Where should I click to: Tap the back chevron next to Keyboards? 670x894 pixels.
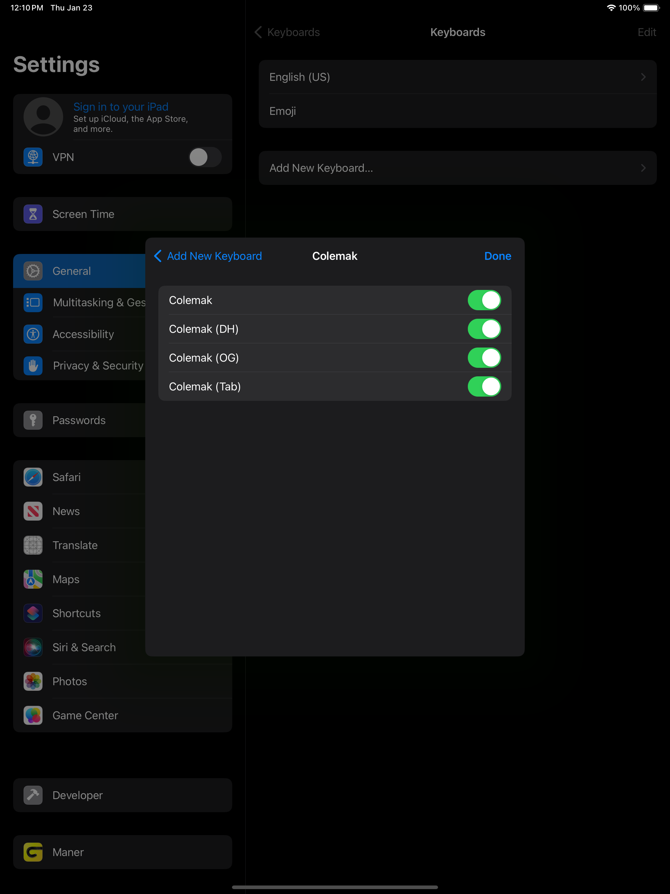pos(258,32)
